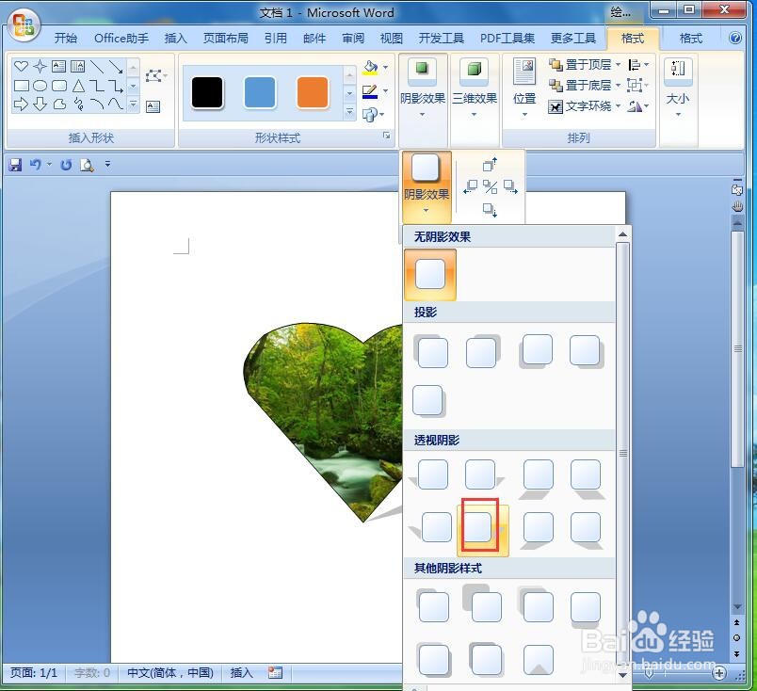Open the 插入 tab
Viewport: 757px width, 691px height.
click(x=175, y=39)
